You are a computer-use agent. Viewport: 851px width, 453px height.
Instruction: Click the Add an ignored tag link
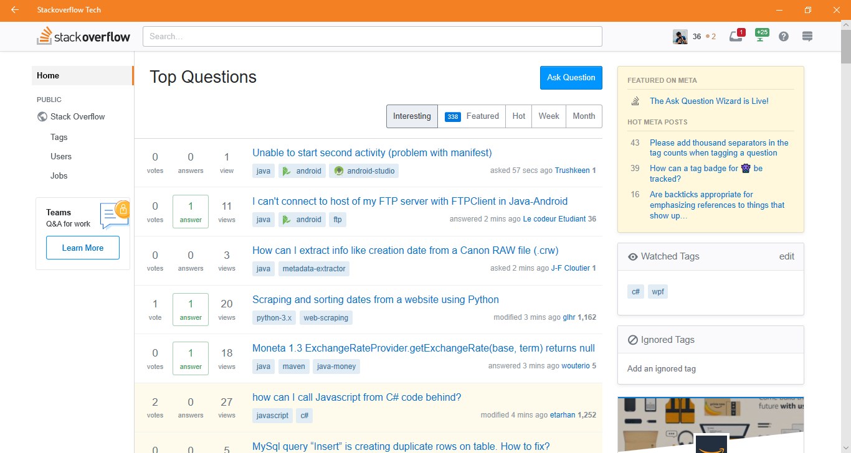(661, 368)
